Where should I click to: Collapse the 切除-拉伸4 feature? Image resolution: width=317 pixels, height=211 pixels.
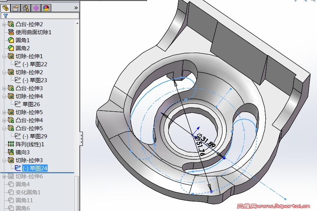[4, 96]
